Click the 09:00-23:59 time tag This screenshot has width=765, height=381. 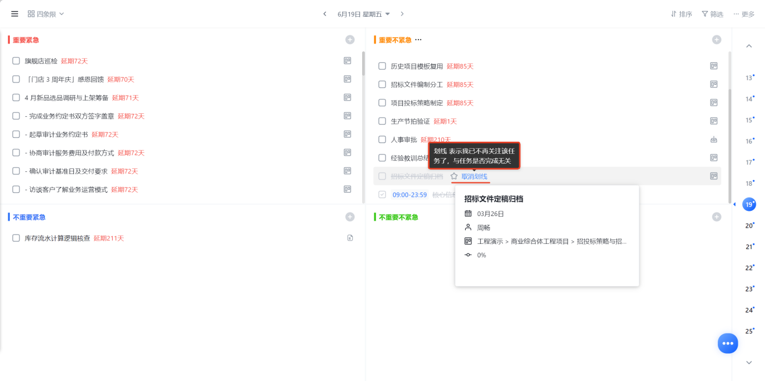tap(410, 195)
